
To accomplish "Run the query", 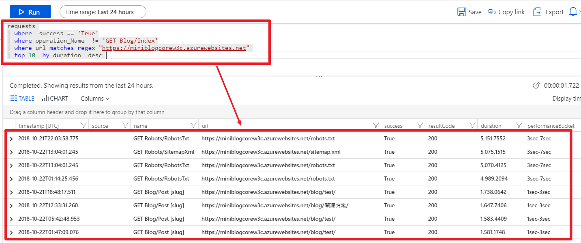I will click(30, 12).
